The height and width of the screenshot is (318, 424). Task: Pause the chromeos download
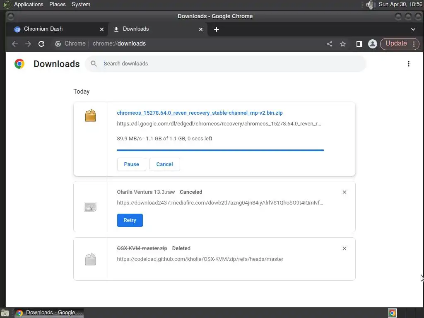click(131, 164)
